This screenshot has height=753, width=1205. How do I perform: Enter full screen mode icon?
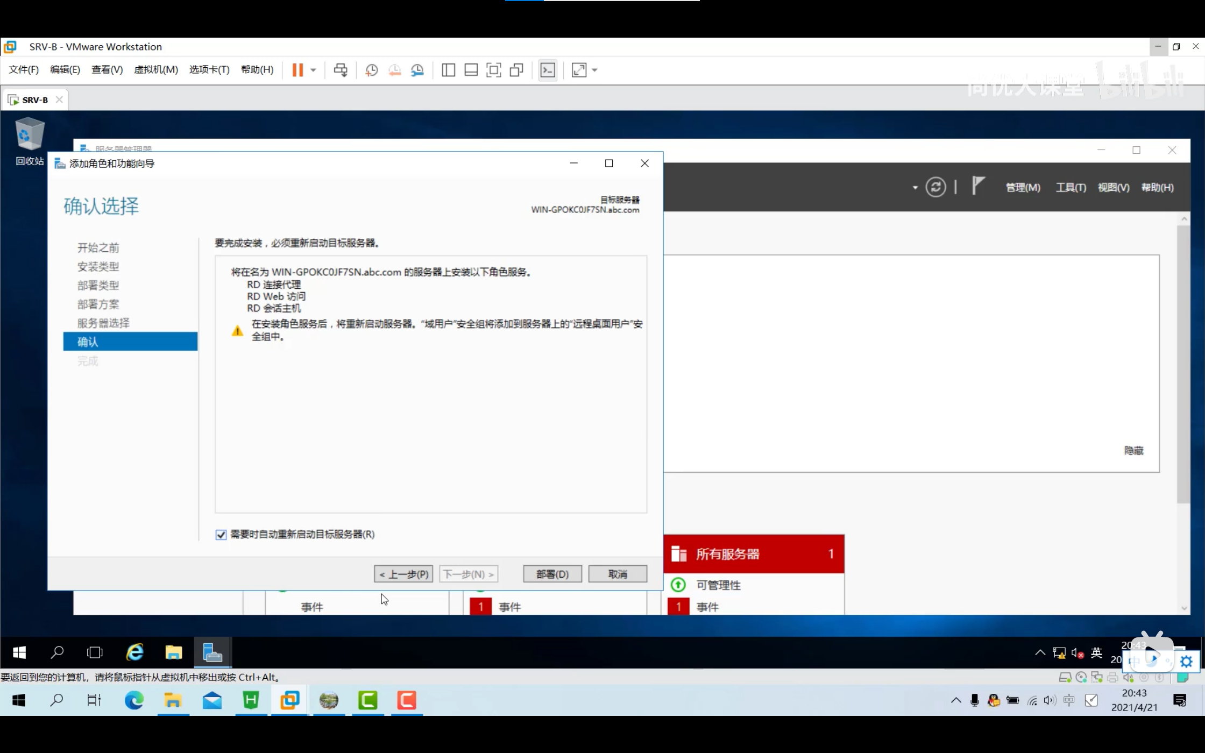(493, 70)
